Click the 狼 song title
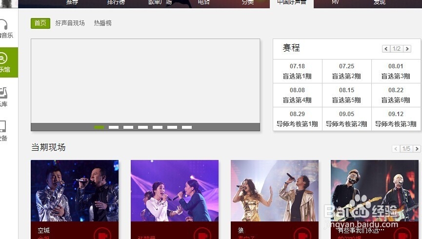The width and height of the screenshot is (422, 239). click(x=241, y=230)
